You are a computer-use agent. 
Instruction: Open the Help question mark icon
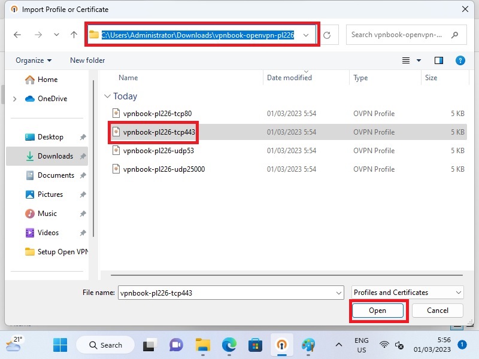coord(460,60)
